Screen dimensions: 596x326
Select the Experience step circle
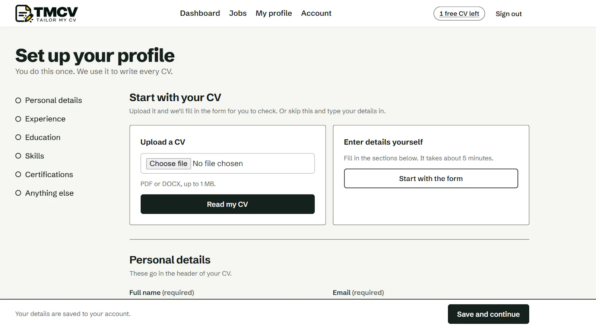(18, 119)
